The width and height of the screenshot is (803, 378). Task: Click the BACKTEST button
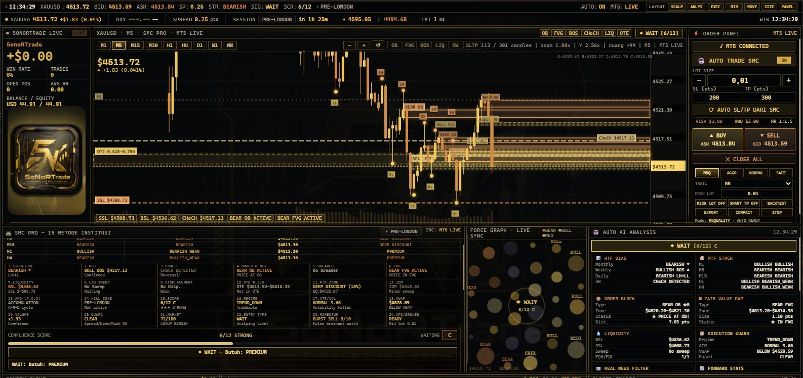tap(777, 203)
